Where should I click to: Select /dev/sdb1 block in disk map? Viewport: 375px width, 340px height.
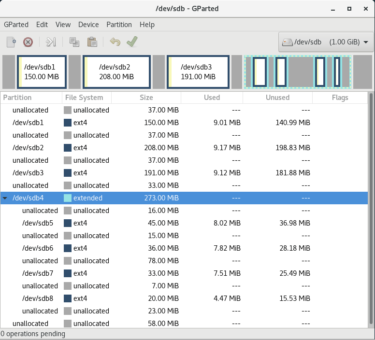tap(42, 72)
